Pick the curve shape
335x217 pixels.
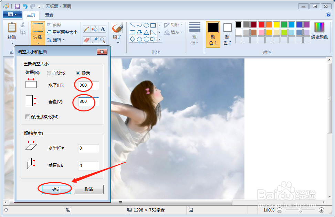coord(139,25)
